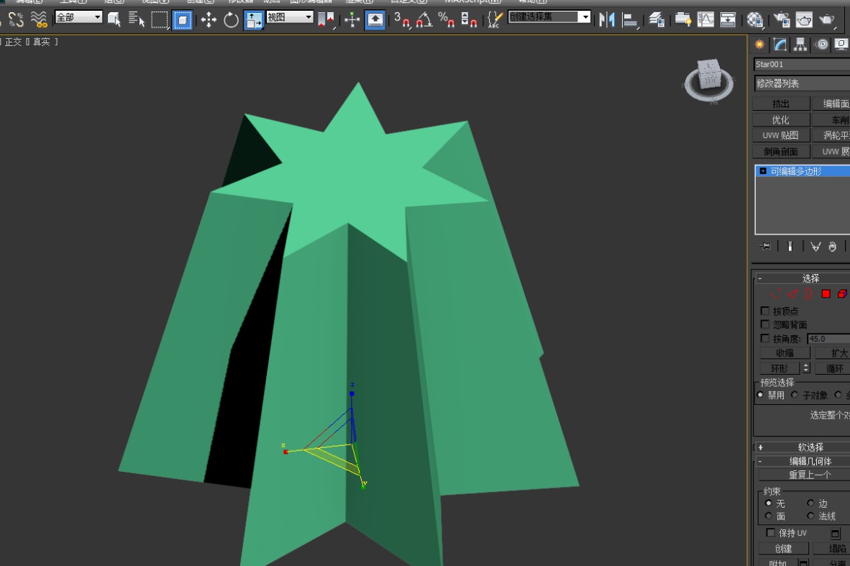850x566 pixels.
Task: Select the 子对象 preview selection radio
Action: 795,395
